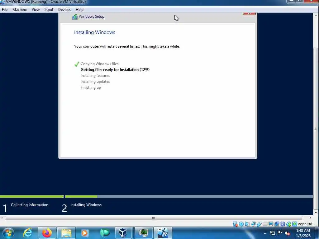
Task: Click the date 1/6/2025 in tray
Action: [x=303, y=236]
